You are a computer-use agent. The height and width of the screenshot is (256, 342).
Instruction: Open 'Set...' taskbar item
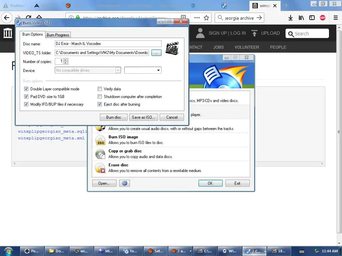(156, 251)
